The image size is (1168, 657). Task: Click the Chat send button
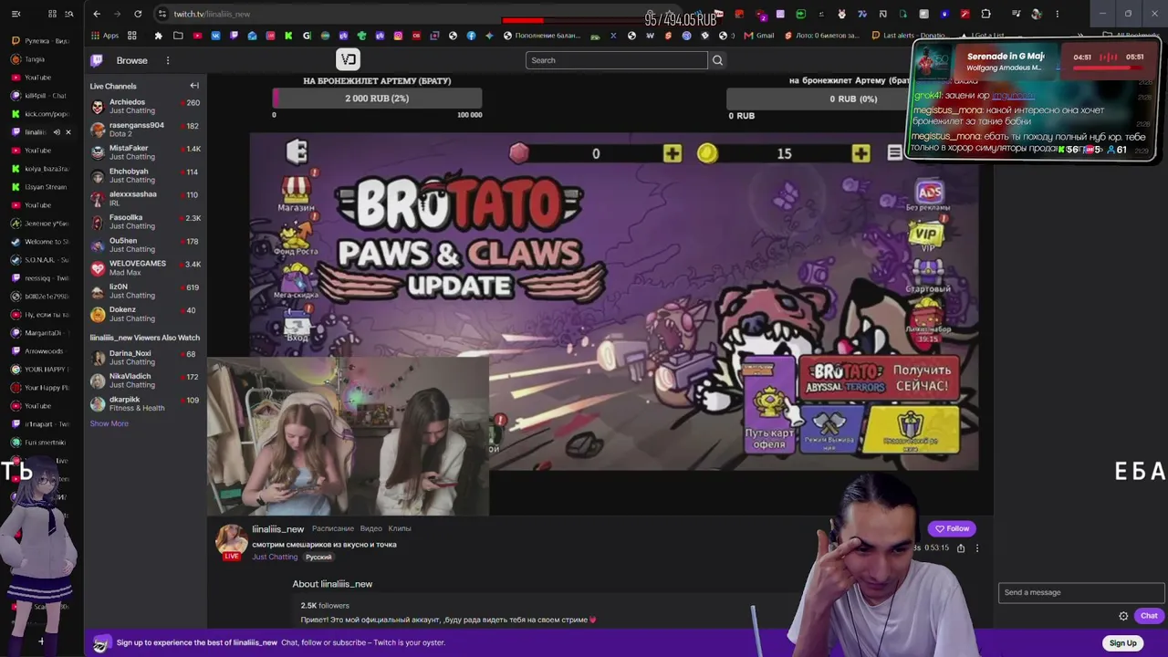tap(1149, 616)
